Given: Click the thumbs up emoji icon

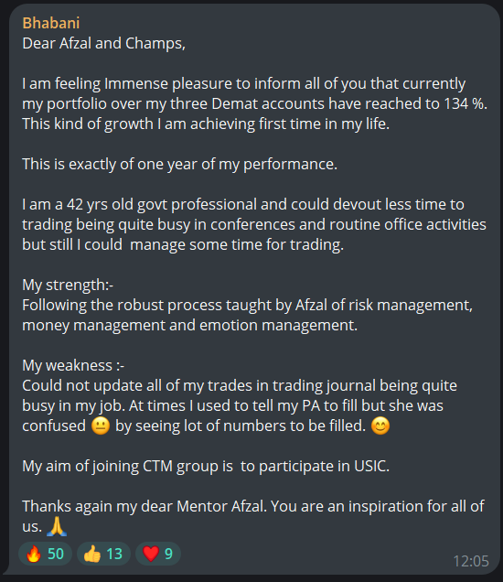Looking at the screenshot, I should tap(92, 554).
